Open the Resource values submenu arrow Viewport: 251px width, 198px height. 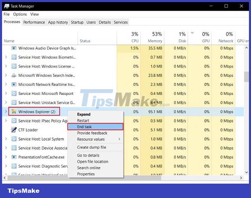coord(119,139)
